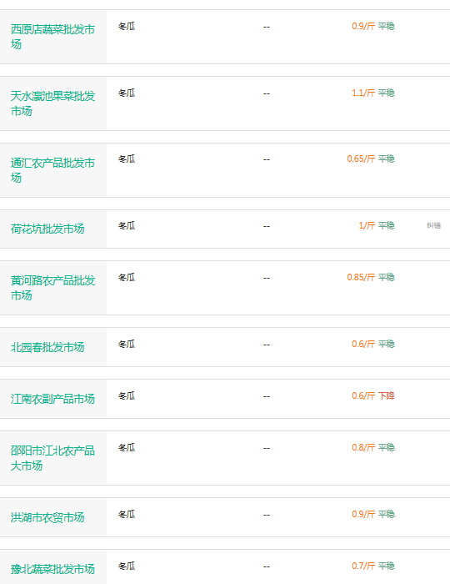
Task: Open 通汇农产品批发市场 market link
Action: pos(52,170)
